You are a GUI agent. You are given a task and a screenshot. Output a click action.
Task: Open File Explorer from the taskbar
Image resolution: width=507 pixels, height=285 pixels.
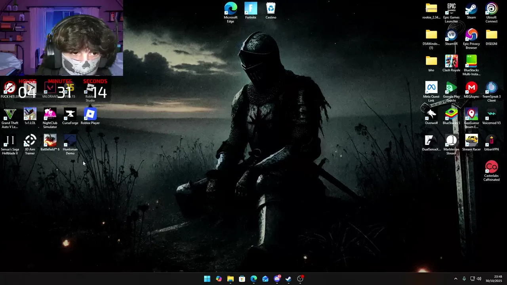(231, 279)
